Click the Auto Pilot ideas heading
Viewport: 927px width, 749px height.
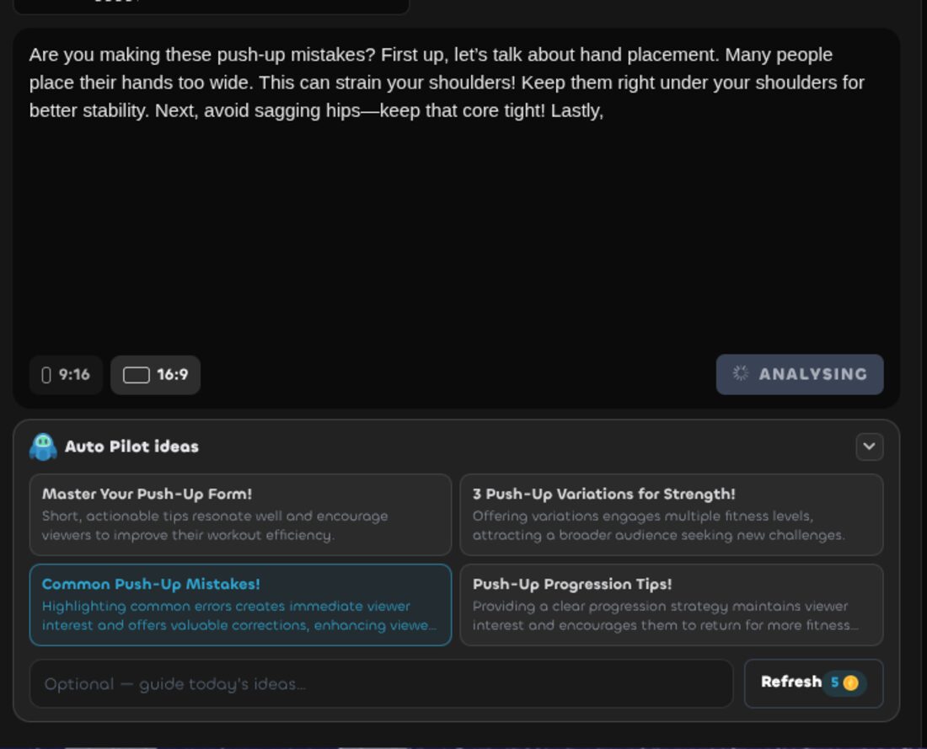pos(131,447)
